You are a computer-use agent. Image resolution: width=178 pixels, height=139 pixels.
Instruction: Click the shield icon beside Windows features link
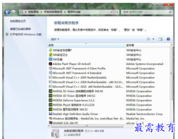(7, 34)
